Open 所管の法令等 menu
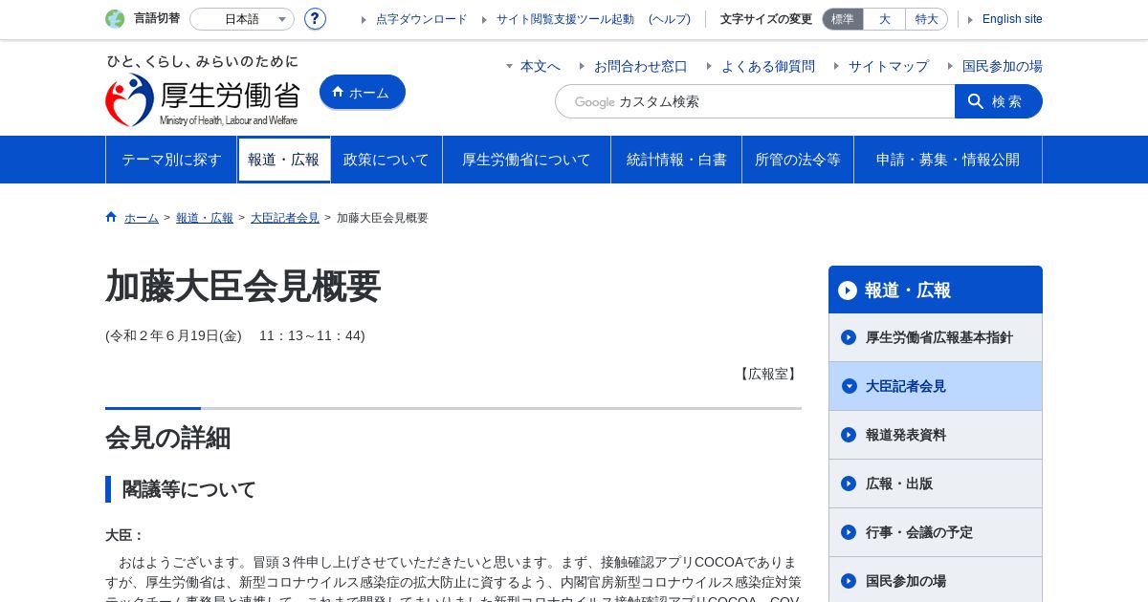This screenshot has width=1148, height=602. tap(798, 160)
